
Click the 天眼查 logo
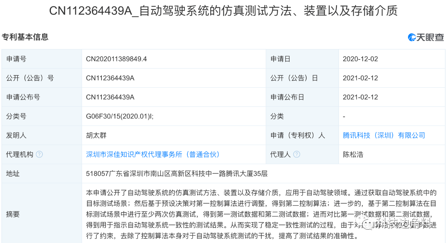[x=426, y=37]
